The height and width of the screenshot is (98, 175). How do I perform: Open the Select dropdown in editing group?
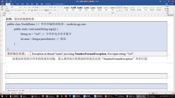167,11
